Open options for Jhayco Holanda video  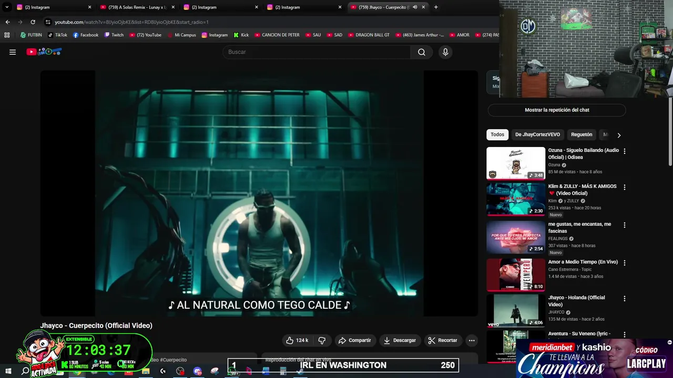click(x=625, y=299)
